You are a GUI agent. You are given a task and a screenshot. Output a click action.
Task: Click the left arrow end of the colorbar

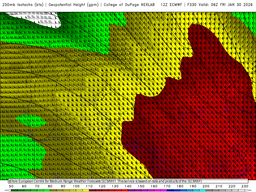[x=7, y=190]
